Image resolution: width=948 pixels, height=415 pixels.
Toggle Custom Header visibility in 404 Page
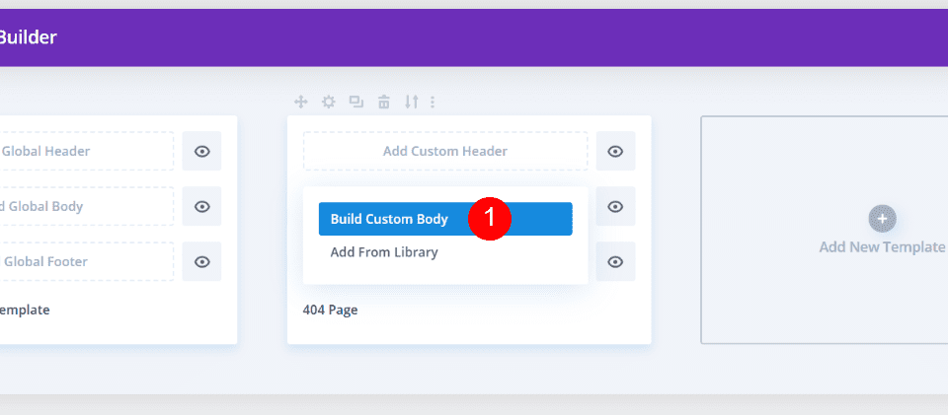pyautogui.click(x=615, y=151)
